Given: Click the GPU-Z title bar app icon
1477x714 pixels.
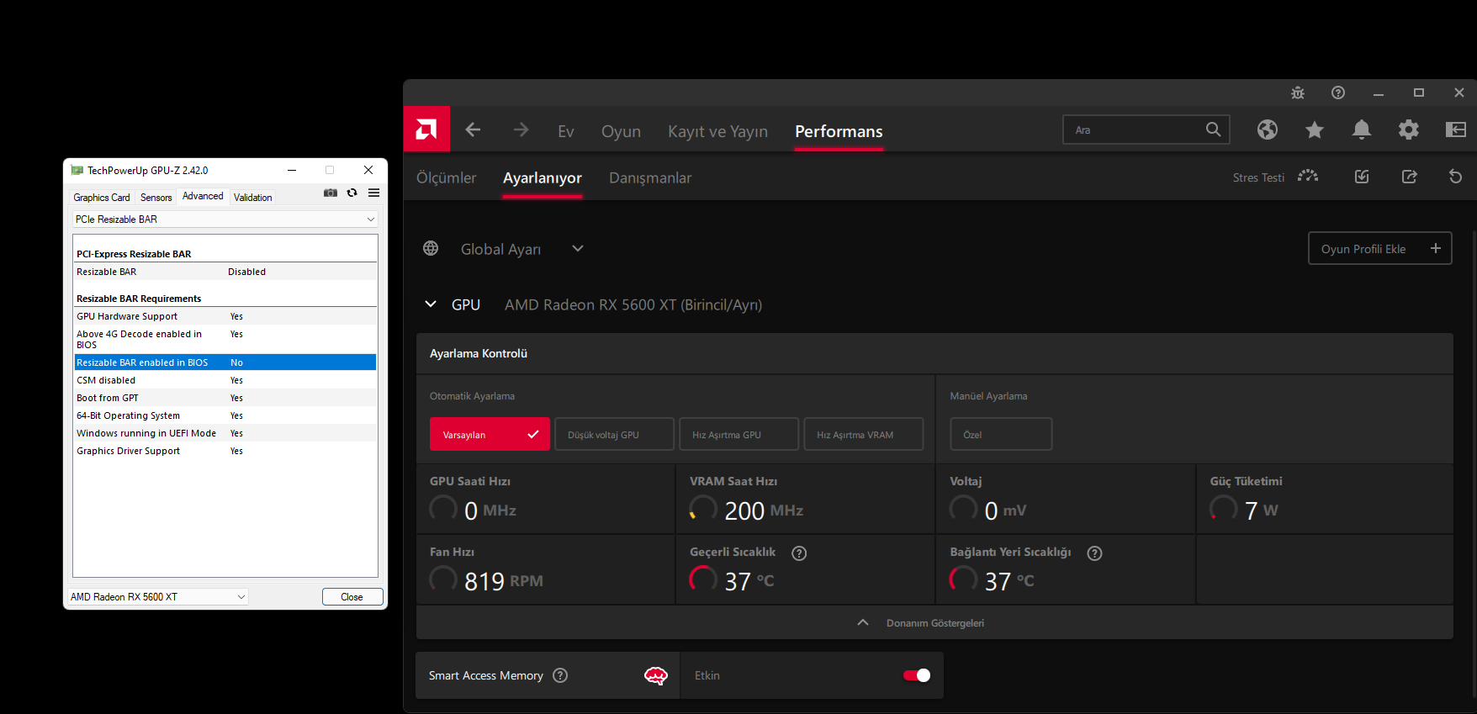Looking at the screenshot, I should [x=77, y=170].
